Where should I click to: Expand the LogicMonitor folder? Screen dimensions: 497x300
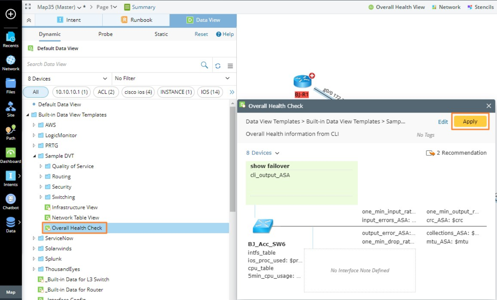tap(34, 135)
